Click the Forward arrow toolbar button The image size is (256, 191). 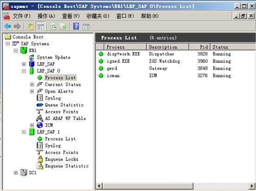pyautogui.click(x=17, y=26)
